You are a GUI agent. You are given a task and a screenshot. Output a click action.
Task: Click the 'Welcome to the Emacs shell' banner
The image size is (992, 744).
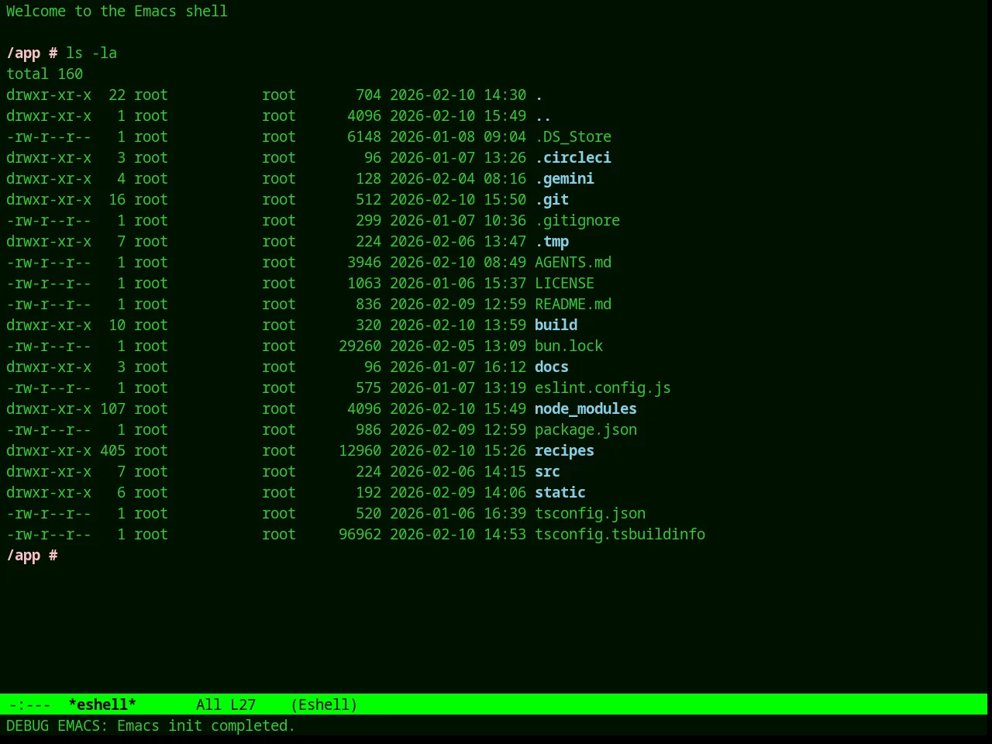[x=117, y=11]
